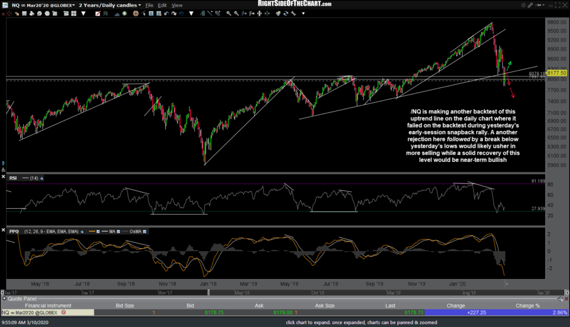Click the blue side marker on left edge
This screenshot has width=570, height=327.
pyautogui.click(x=4, y=163)
